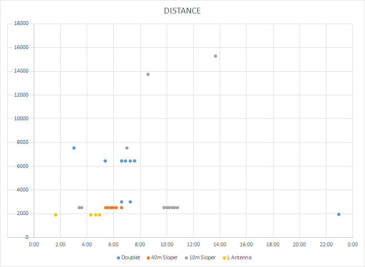Image resolution: width=365 pixels, height=267 pixels.
Task: Click the highest gray point near 14:00
Action: 215,56
